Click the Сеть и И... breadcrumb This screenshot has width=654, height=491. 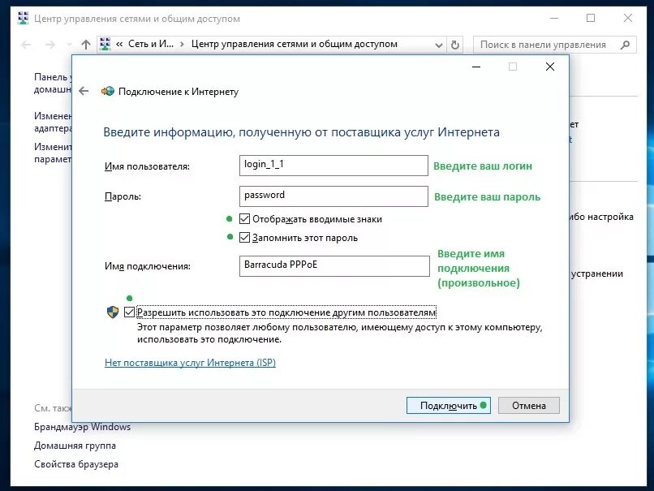[151, 44]
